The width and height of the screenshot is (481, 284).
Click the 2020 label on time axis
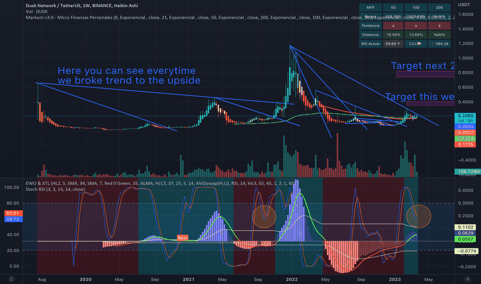click(86, 279)
